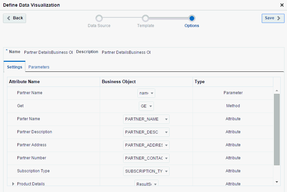Click the Attribute type cell for Partner Description

point(233,132)
